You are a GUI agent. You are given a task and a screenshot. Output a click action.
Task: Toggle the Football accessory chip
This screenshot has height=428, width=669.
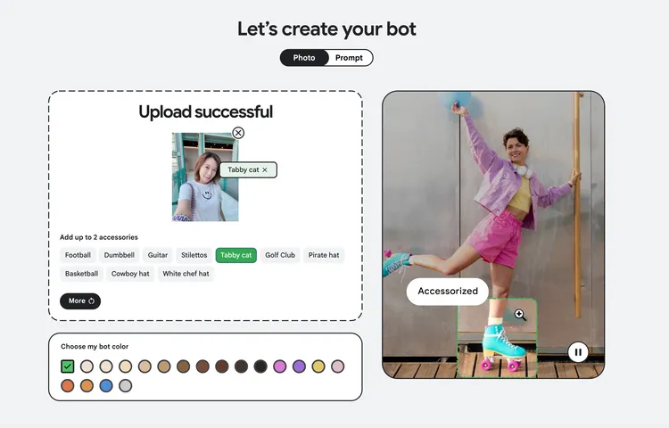click(x=78, y=255)
